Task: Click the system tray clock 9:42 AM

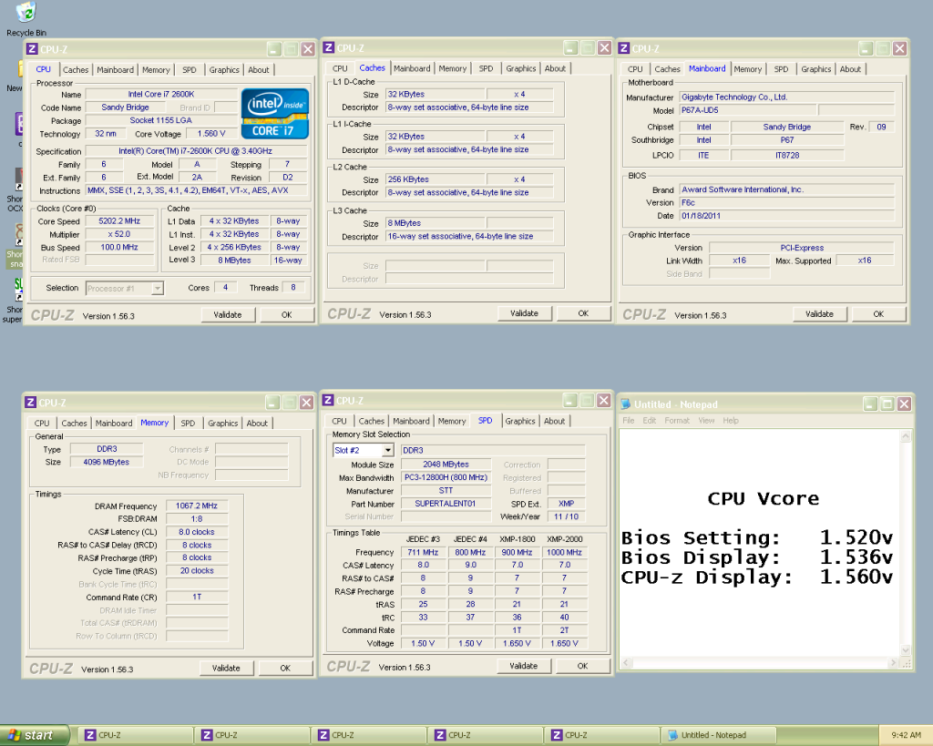Action: click(907, 735)
